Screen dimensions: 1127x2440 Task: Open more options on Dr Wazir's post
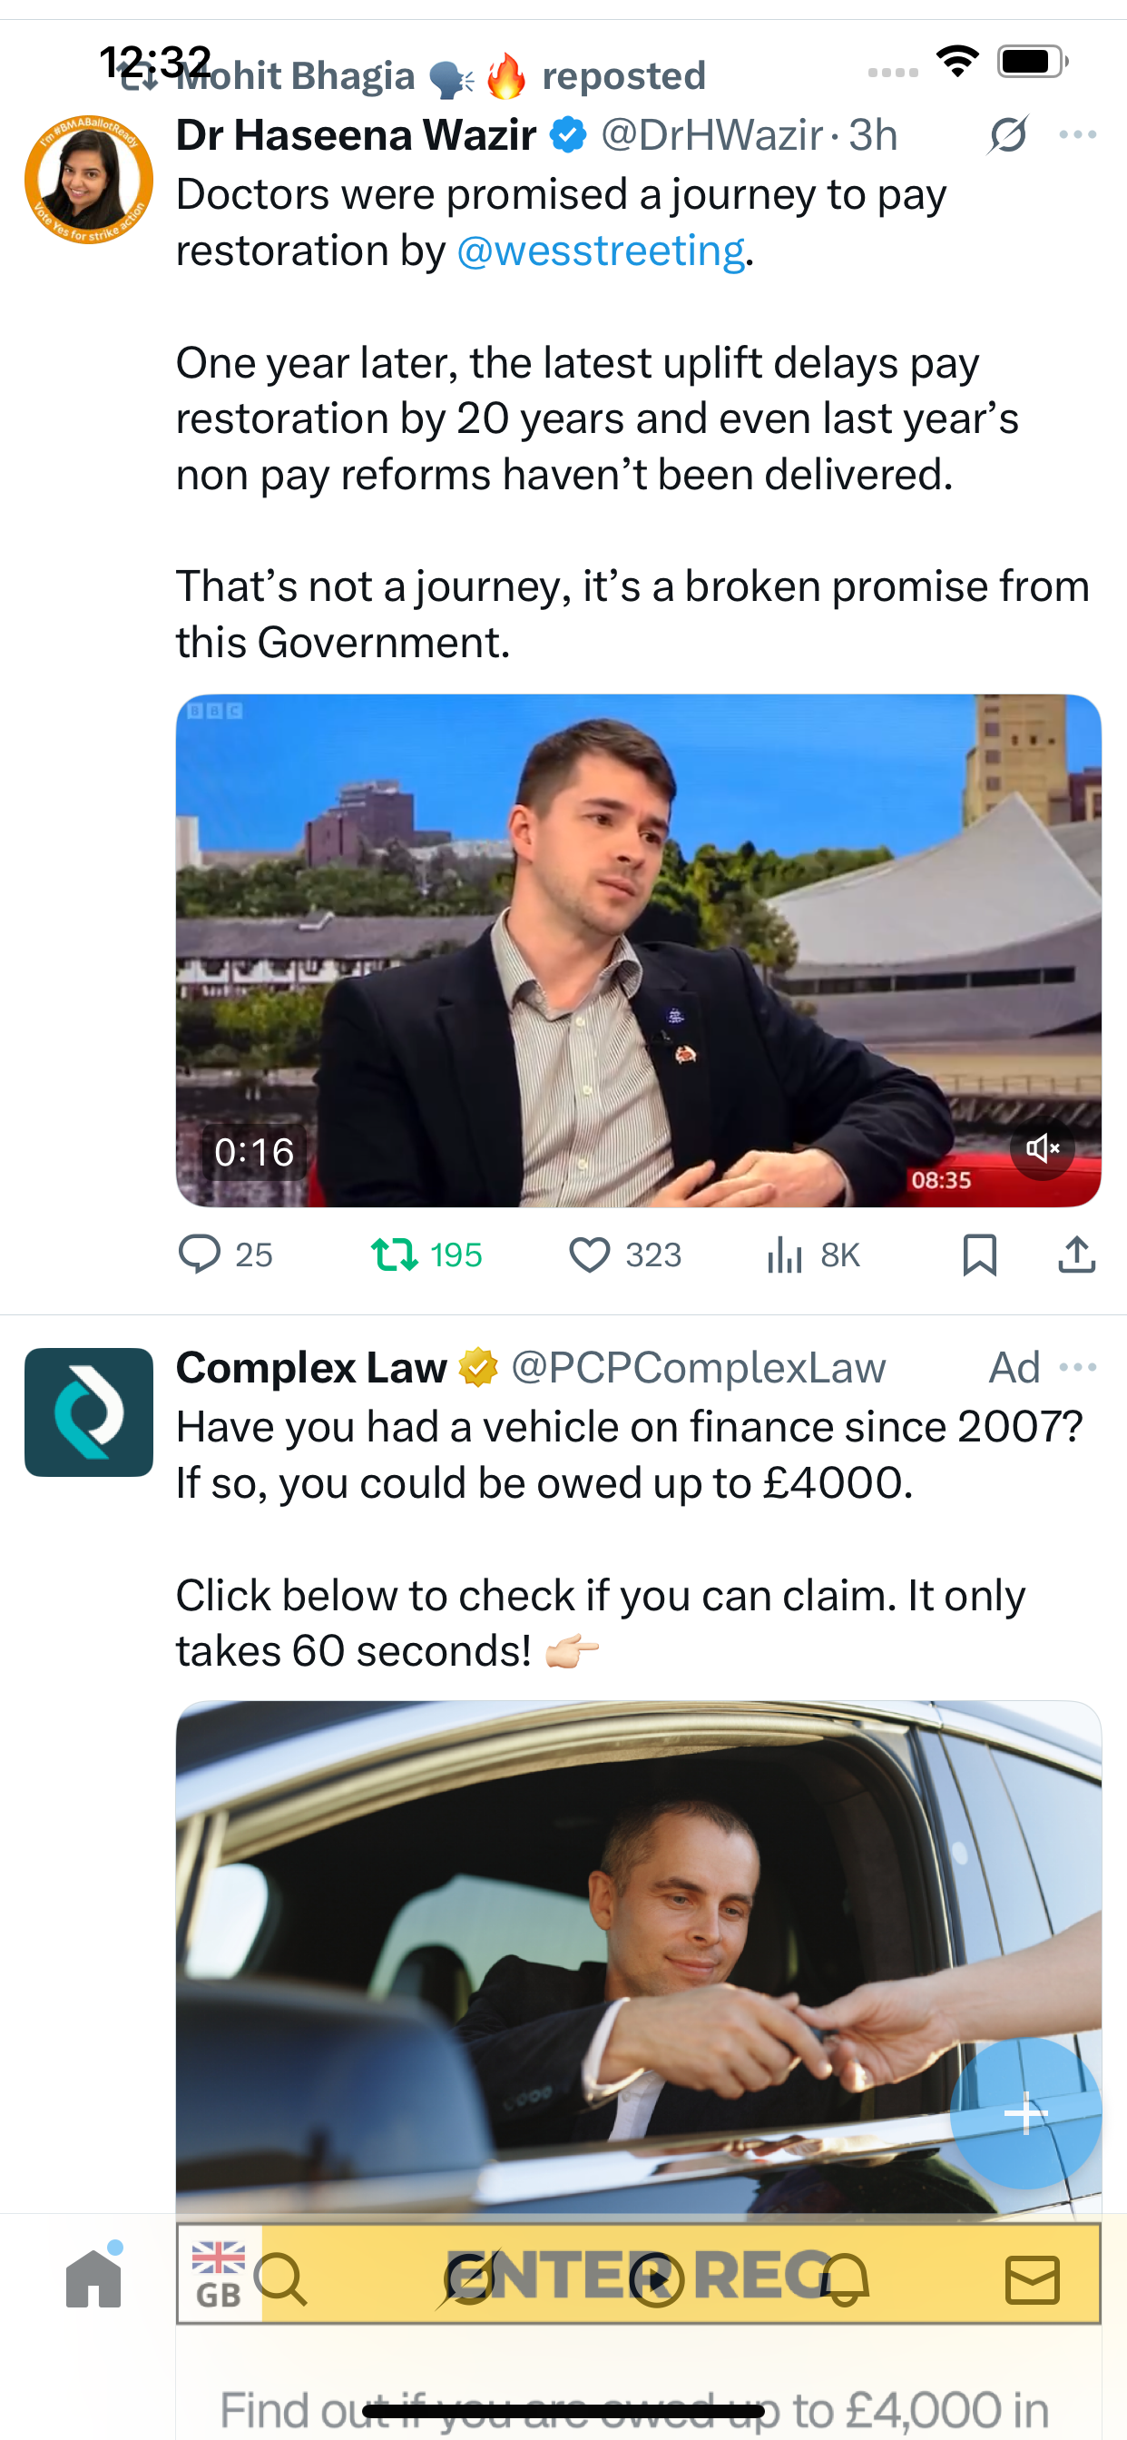1078,134
